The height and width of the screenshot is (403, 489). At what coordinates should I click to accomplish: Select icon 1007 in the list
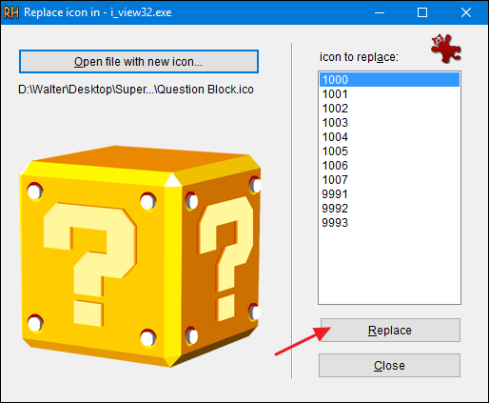[389, 180]
